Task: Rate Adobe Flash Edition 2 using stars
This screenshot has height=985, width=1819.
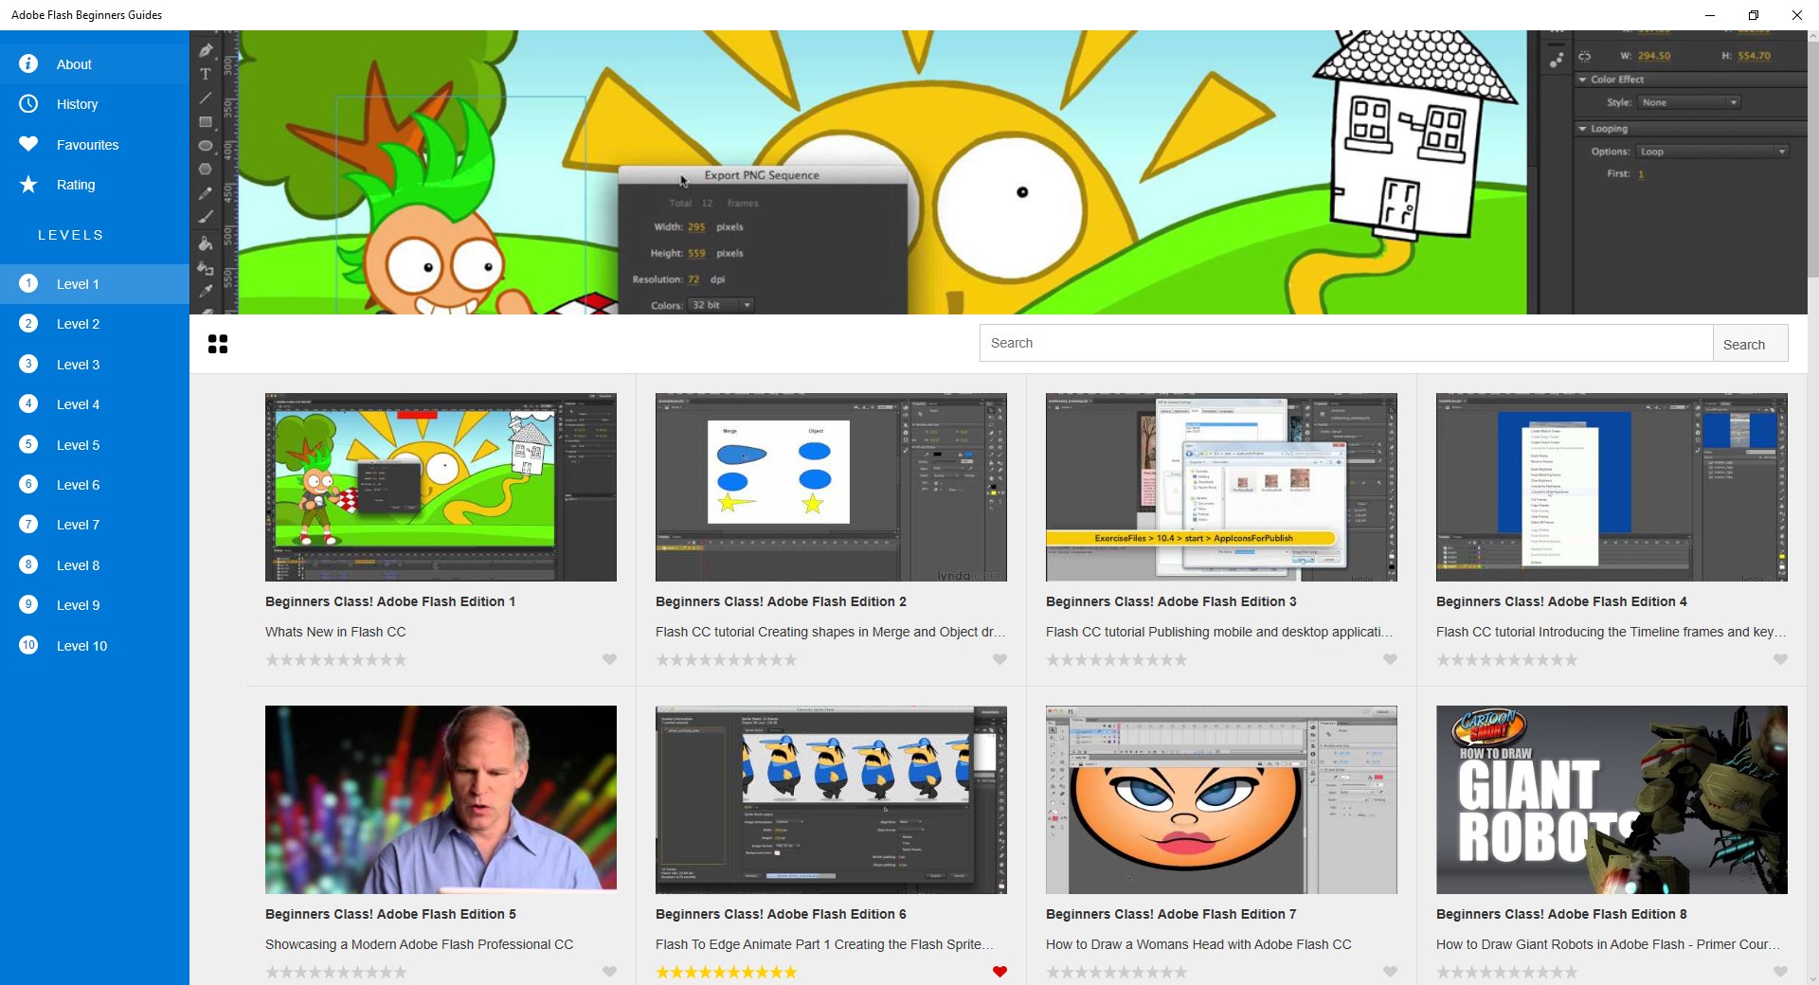Action: [727, 659]
